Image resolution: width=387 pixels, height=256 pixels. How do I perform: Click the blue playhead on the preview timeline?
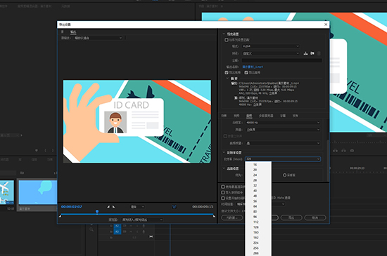pyautogui.click(x=97, y=212)
